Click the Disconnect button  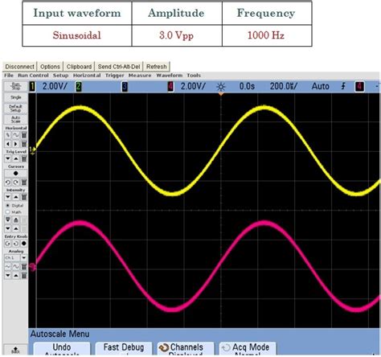20,67
